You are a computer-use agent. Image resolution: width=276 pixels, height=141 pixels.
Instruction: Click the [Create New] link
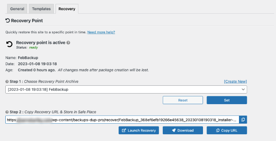235,81
